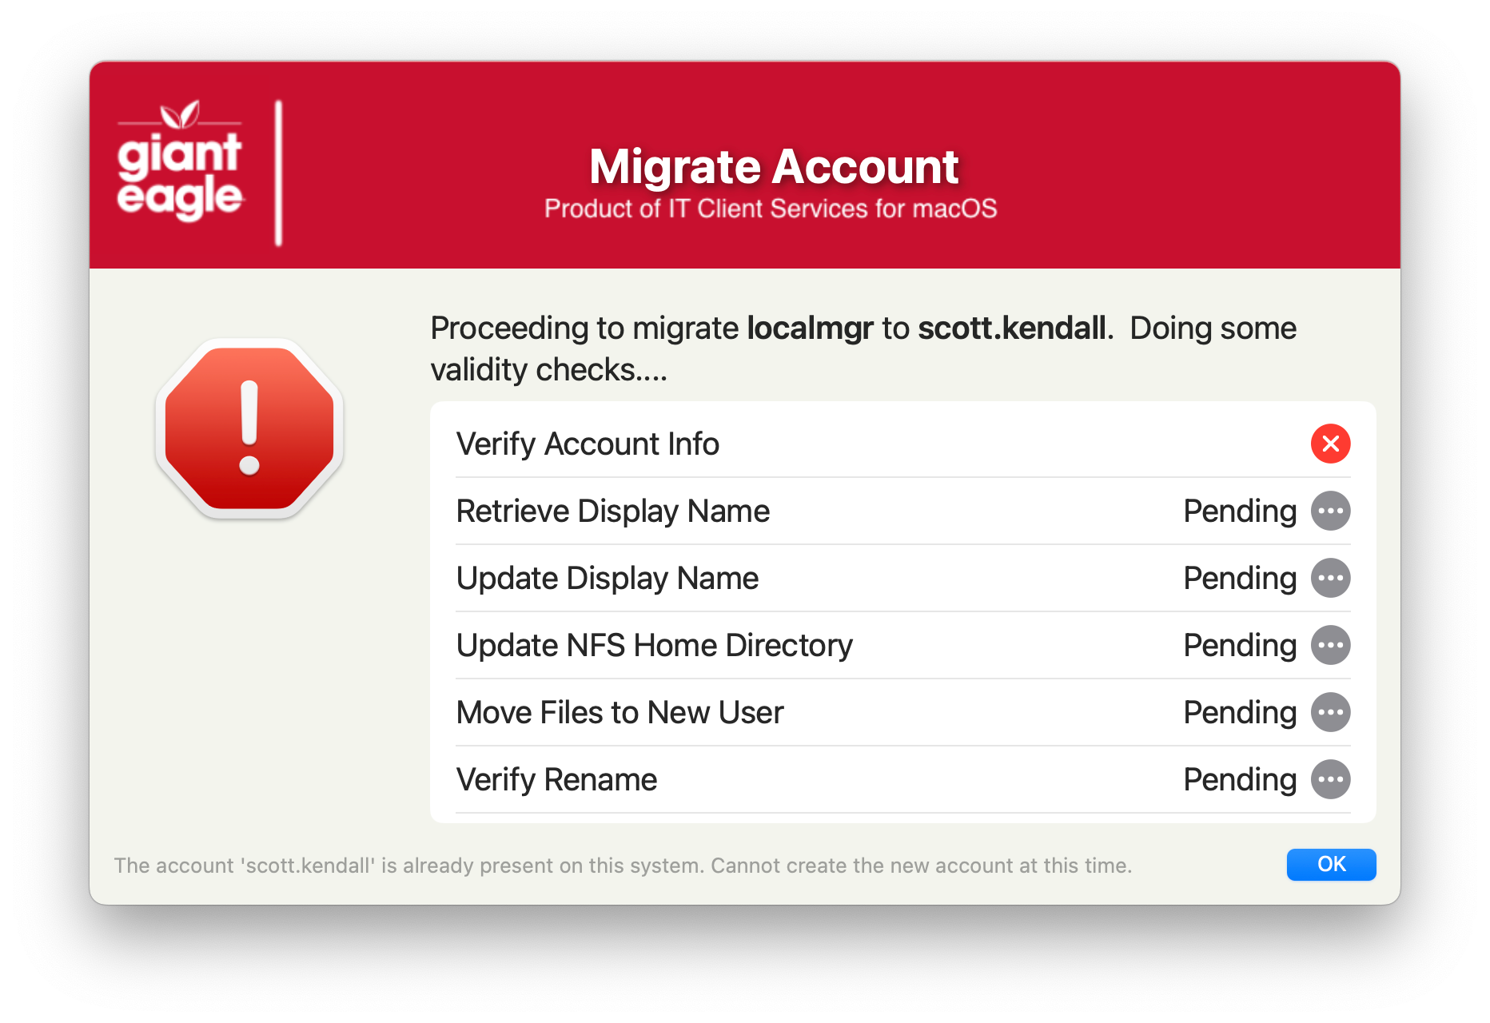
Task: Click the red failed icon for Verify Account Info
Action: 1330,444
